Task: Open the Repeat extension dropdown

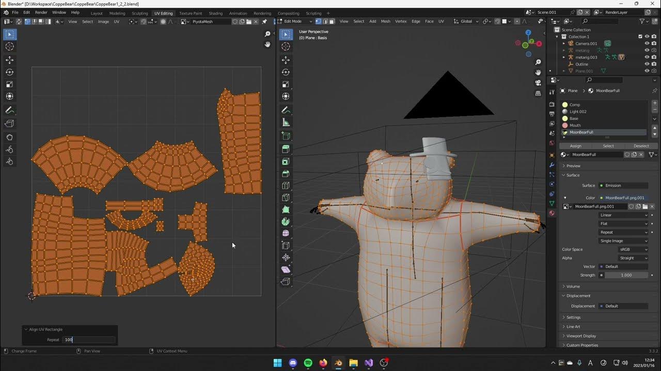Action: (x=623, y=232)
